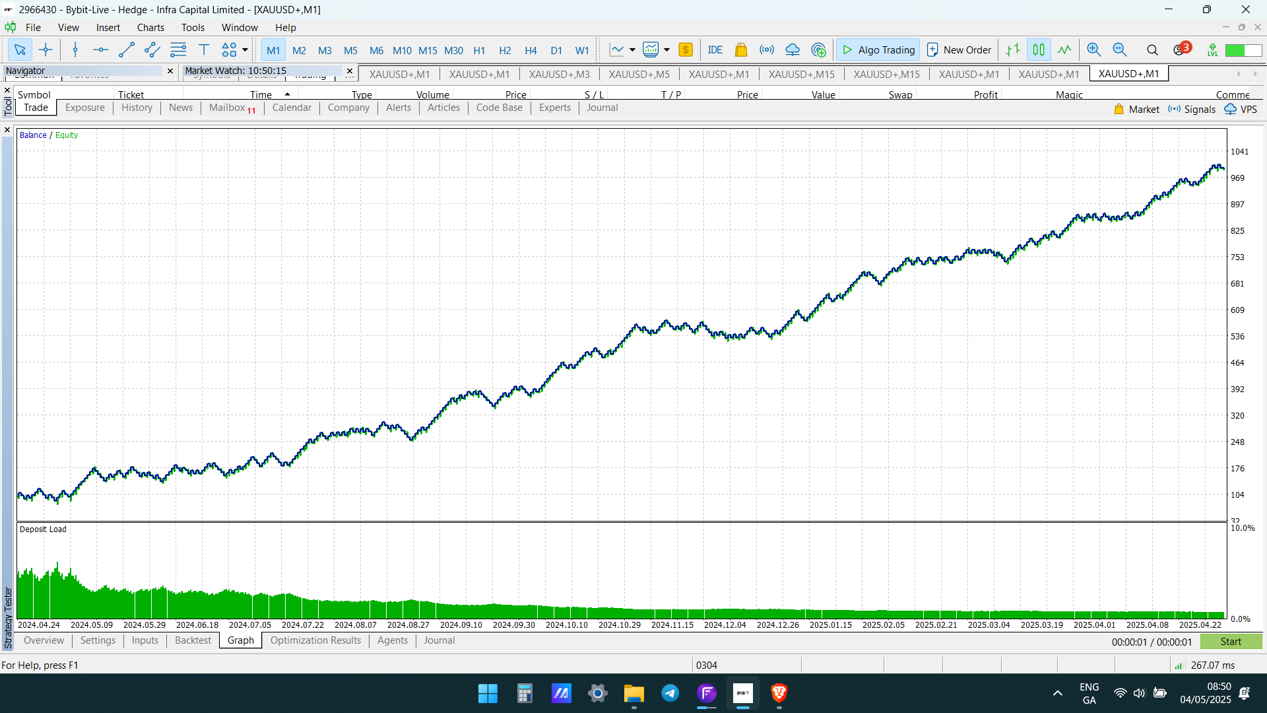Select the crosshair cursor tool
This screenshot has height=713, width=1267.
pos(46,50)
